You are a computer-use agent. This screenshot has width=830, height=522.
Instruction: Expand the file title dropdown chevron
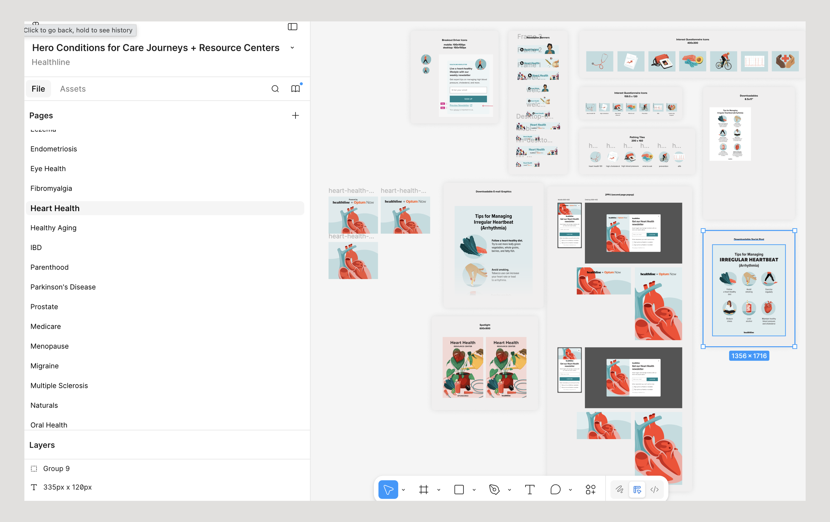(x=292, y=47)
